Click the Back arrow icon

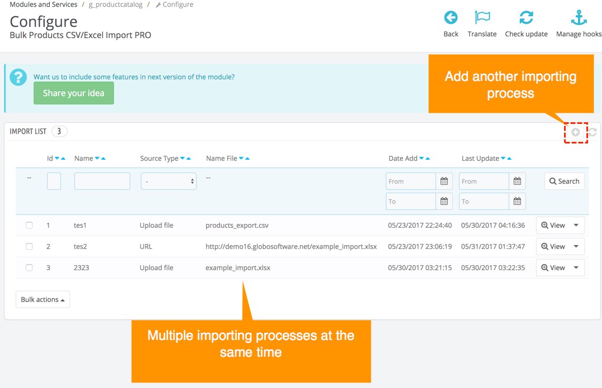pos(451,18)
